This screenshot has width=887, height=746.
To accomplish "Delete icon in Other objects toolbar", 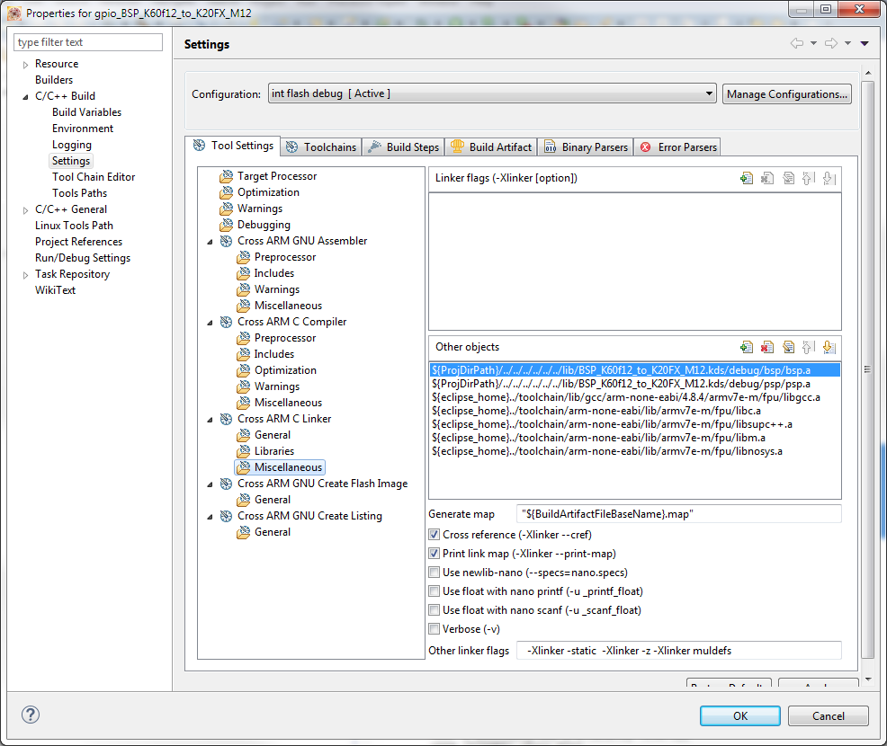I will pyautogui.click(x=767, y=347).
